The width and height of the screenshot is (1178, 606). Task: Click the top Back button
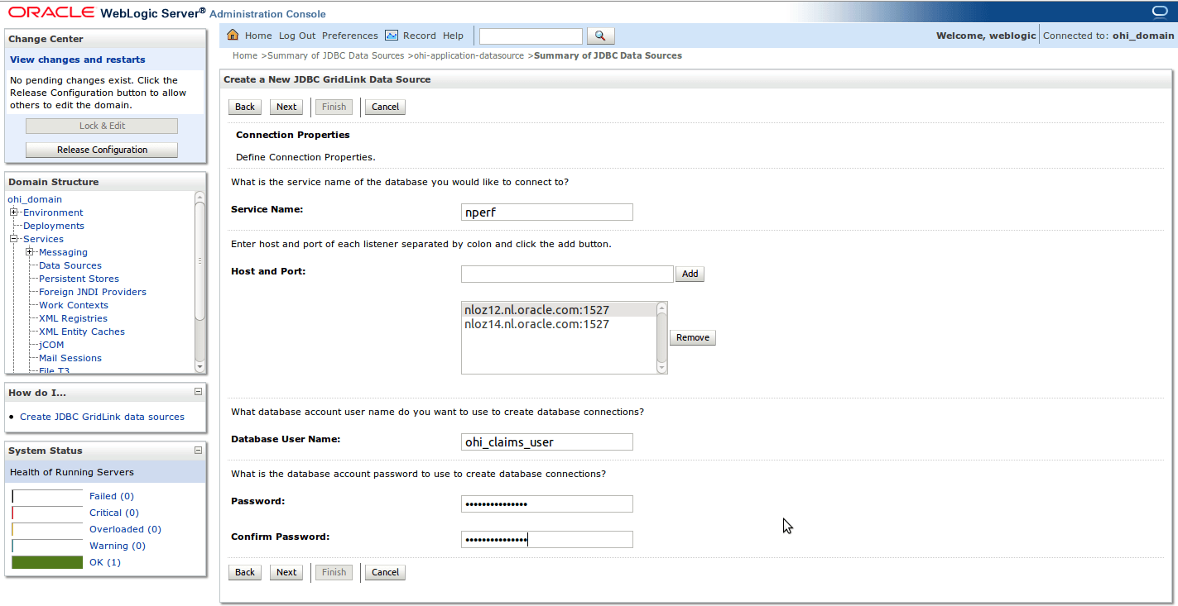coord(245,107)
